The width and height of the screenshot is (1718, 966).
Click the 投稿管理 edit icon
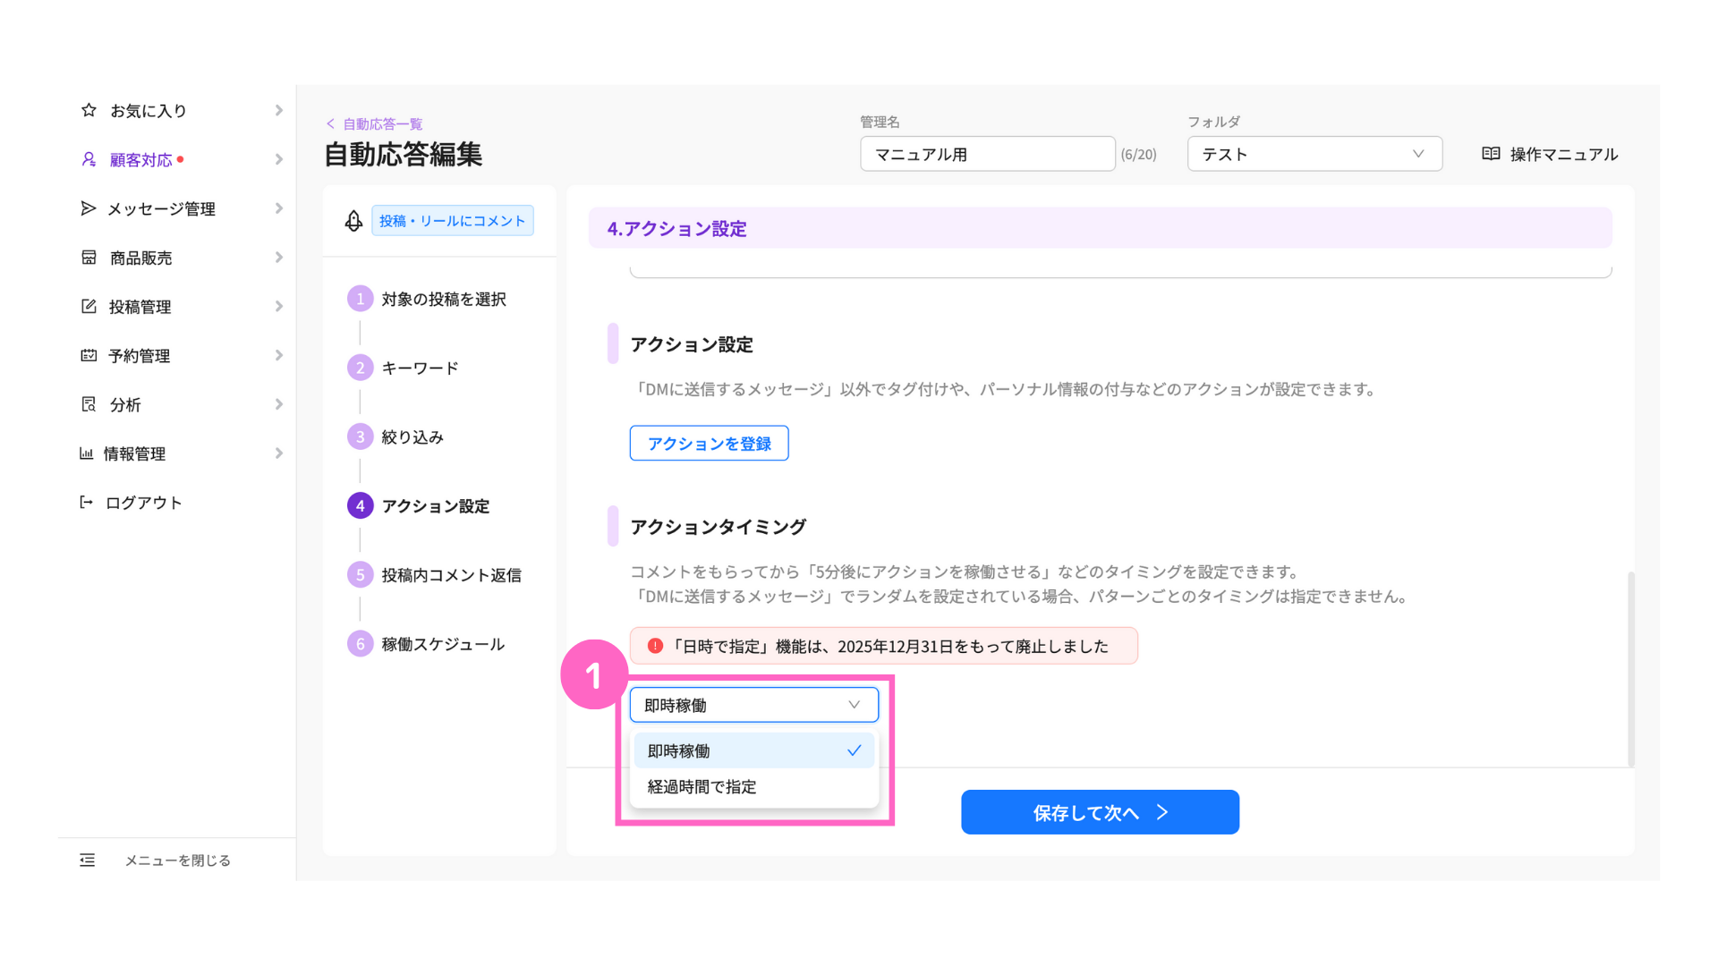point(89,307)
